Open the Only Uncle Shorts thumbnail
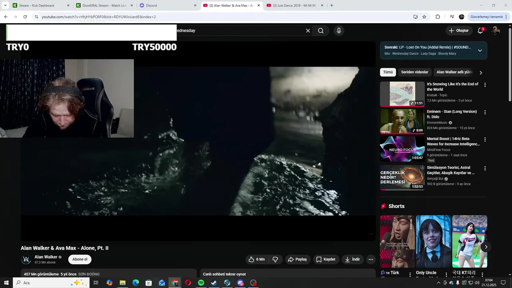The height and width of the screenshot is (288, 512). pos(434,242)
